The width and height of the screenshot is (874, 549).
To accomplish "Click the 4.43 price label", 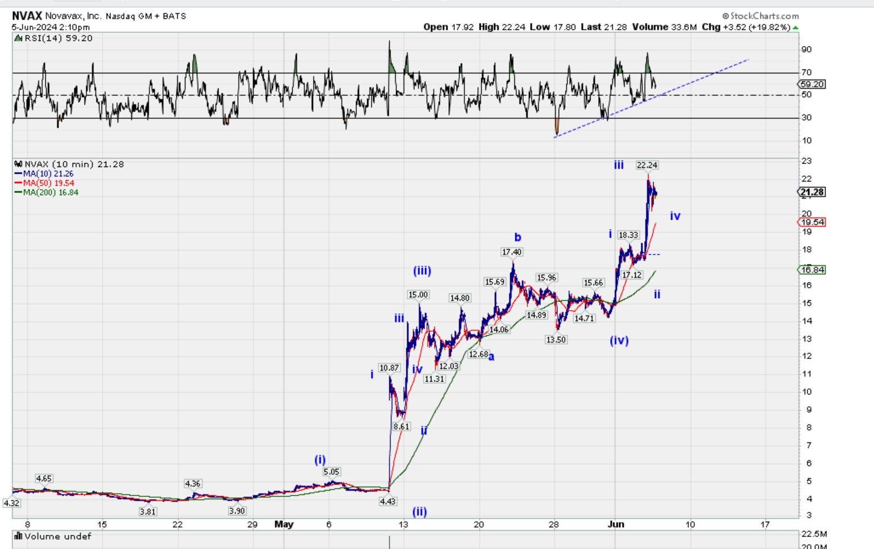I will point(388,501).
